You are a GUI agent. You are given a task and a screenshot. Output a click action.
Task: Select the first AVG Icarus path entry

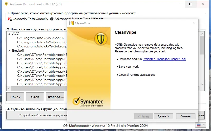click(x=40, y=38)
